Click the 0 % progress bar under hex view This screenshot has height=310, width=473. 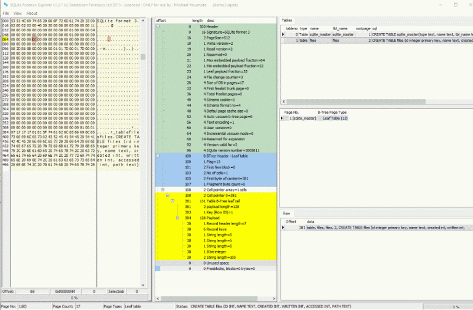pos(75,298)
